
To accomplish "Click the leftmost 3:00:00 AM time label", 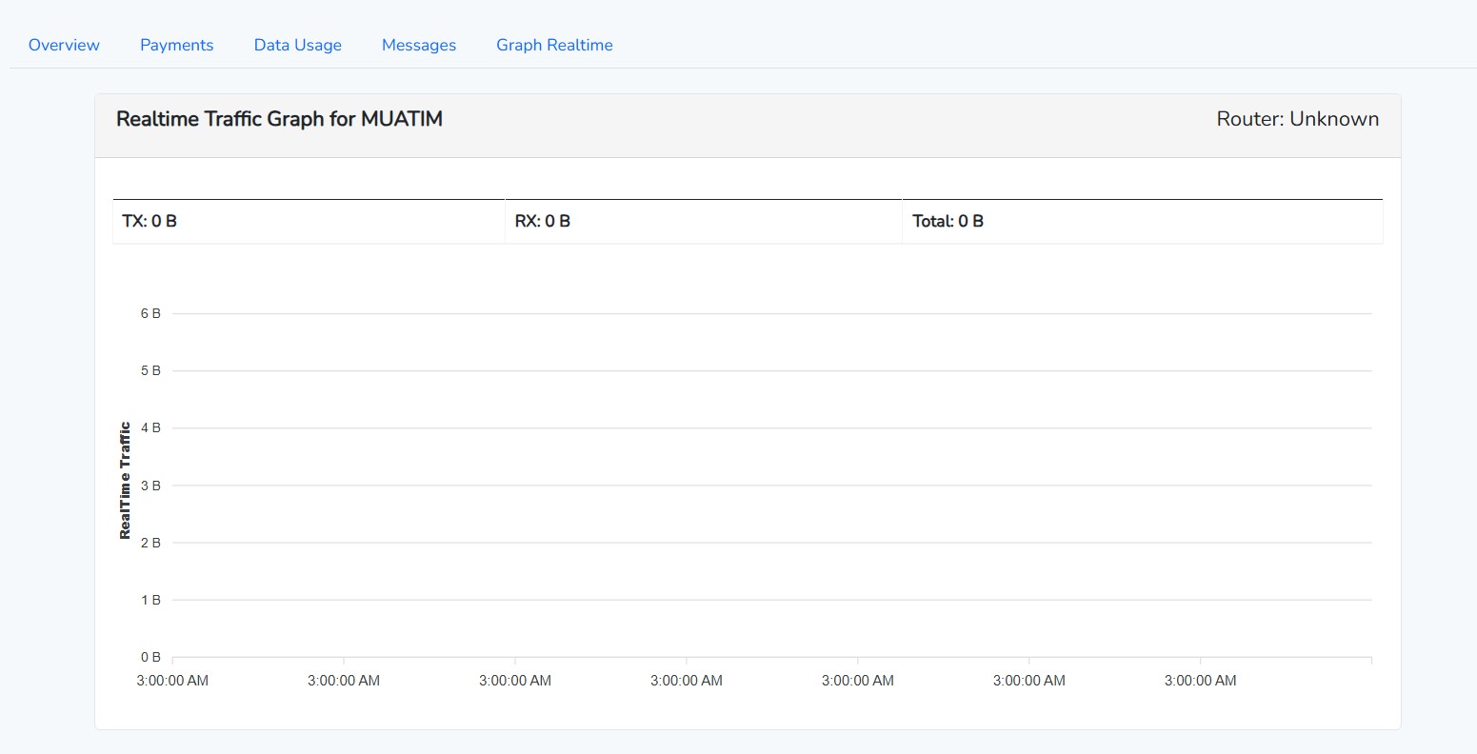I will pyautogui.click(x=172, y=681).
